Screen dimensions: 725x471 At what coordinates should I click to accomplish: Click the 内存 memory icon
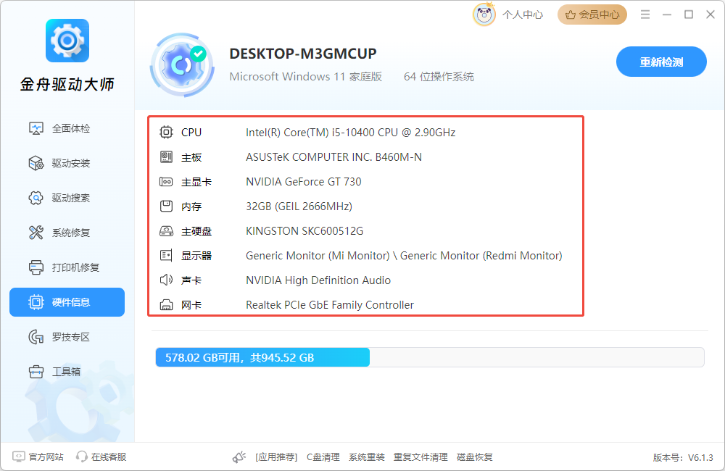[167, 206]
